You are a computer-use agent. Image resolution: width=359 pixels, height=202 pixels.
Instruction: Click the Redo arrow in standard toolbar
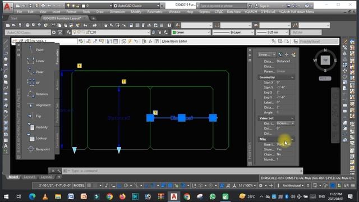click(x=95, y=25)
